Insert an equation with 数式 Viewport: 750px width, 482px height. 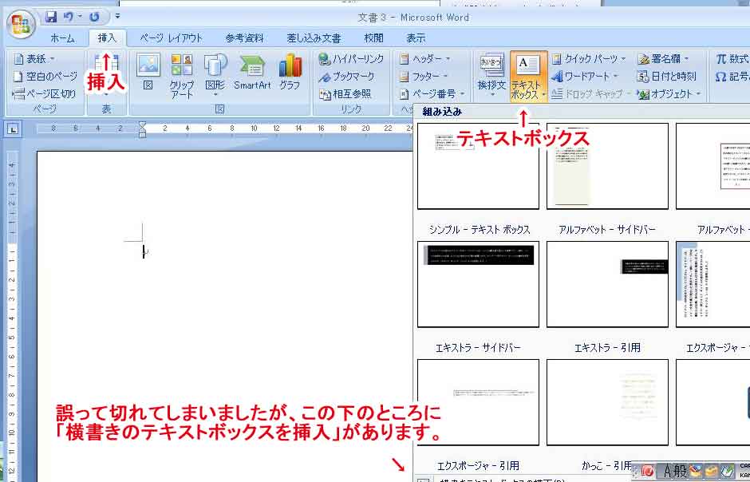(x=732, y=59)
